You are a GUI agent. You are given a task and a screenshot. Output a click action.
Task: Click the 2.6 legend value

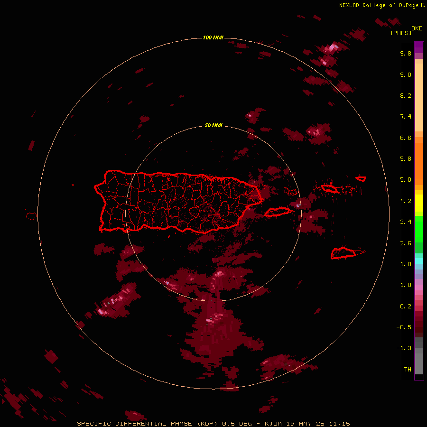406,243
